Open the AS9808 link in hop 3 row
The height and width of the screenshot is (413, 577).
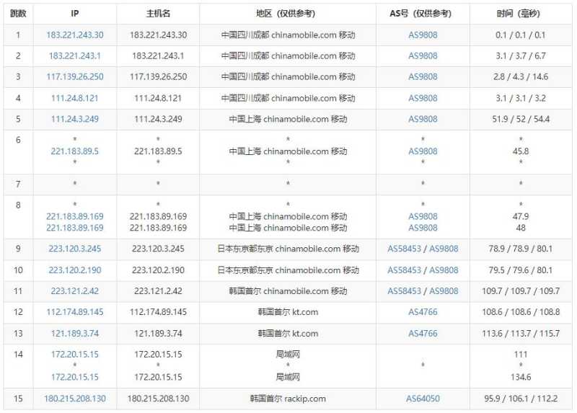click(423, 77)
